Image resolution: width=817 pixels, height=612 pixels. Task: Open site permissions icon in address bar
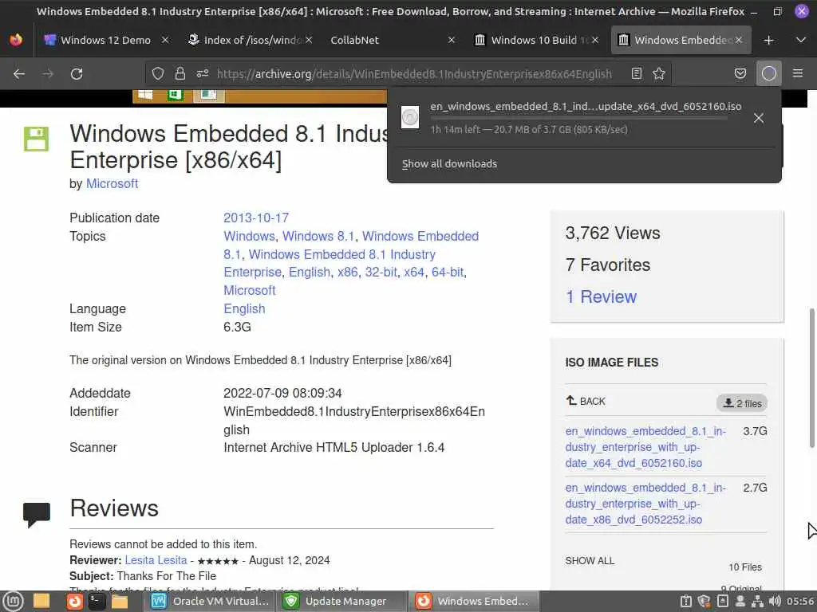pyautogui.click(x=203, y=74)
